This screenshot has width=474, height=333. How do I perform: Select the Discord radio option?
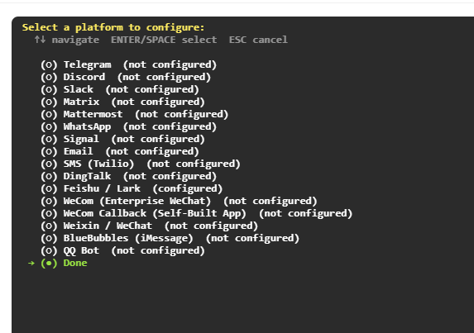(49, 77)
